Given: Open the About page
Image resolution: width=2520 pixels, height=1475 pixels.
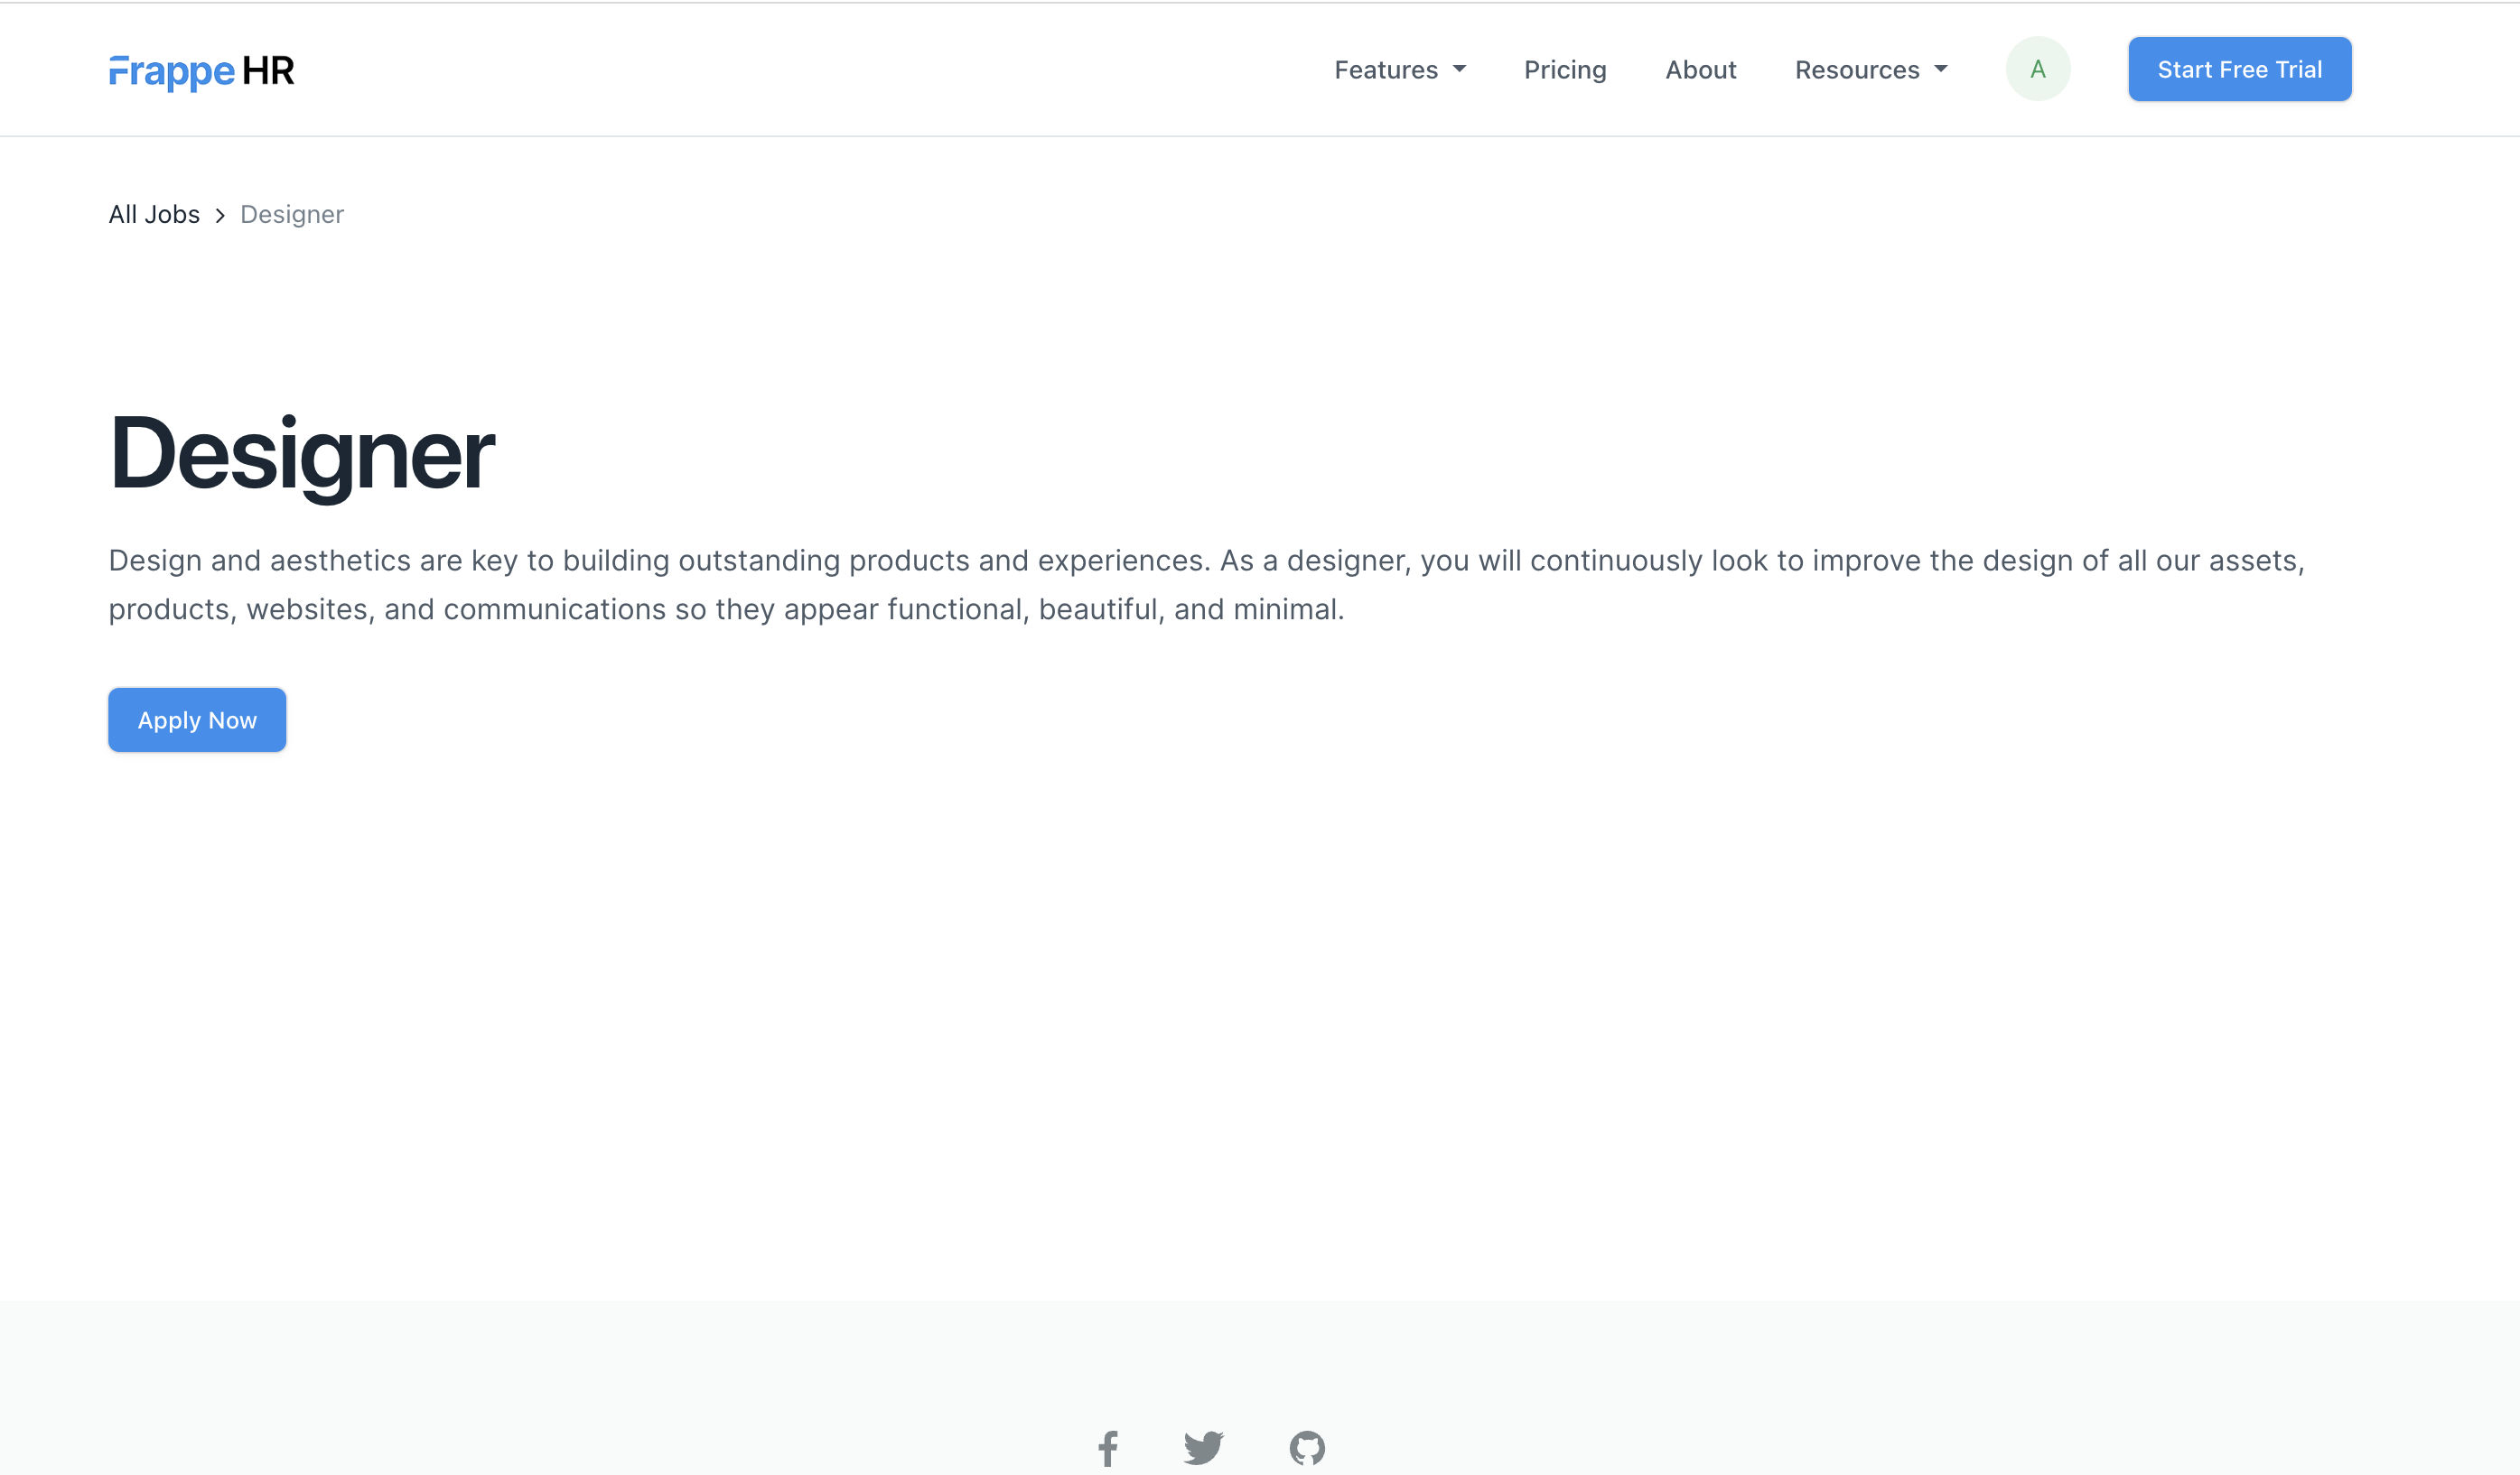Looking at the screenshot, I should click(x=1700, y=69).
